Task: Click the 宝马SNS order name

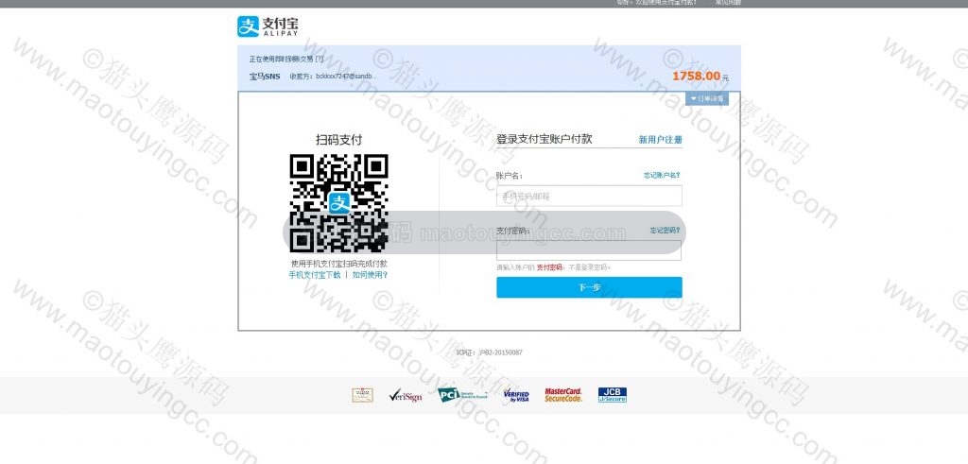Action: coord(265,77)
